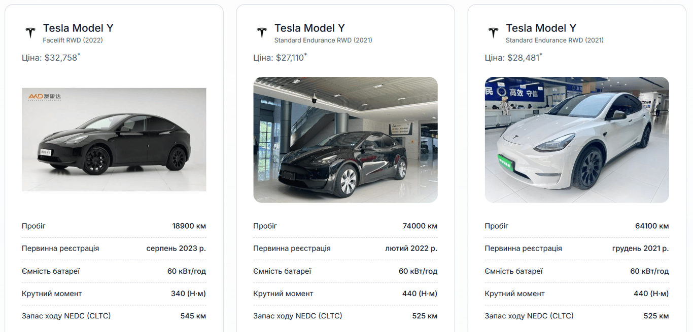Click the лютий 2022 р. registration date
693x332 pixels.
[x=411, y=248]
